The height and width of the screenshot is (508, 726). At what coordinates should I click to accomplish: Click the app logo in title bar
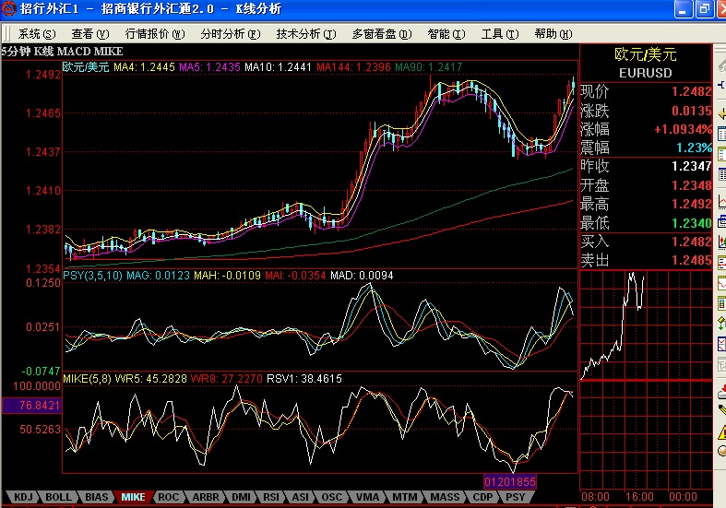pyautogui.click(x=9, y=8)
